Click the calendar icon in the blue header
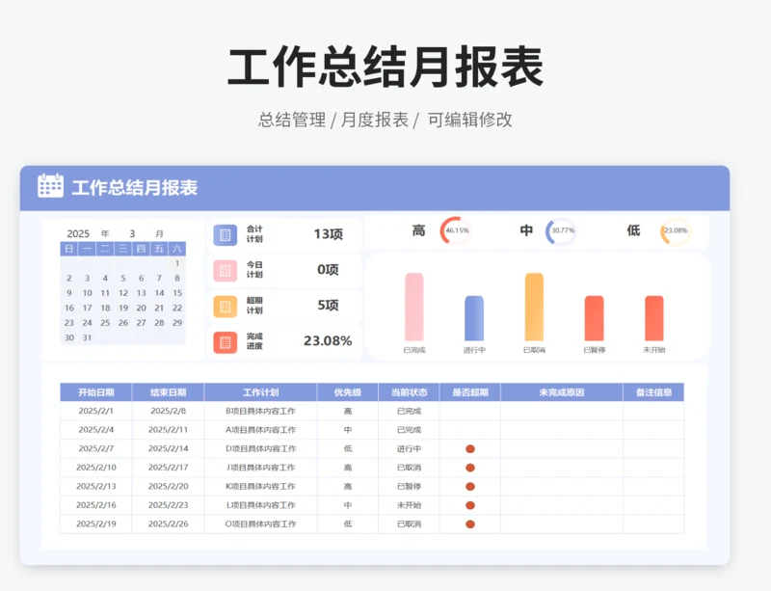The width and height of the screenshot is (771, 591). point(51,186)
